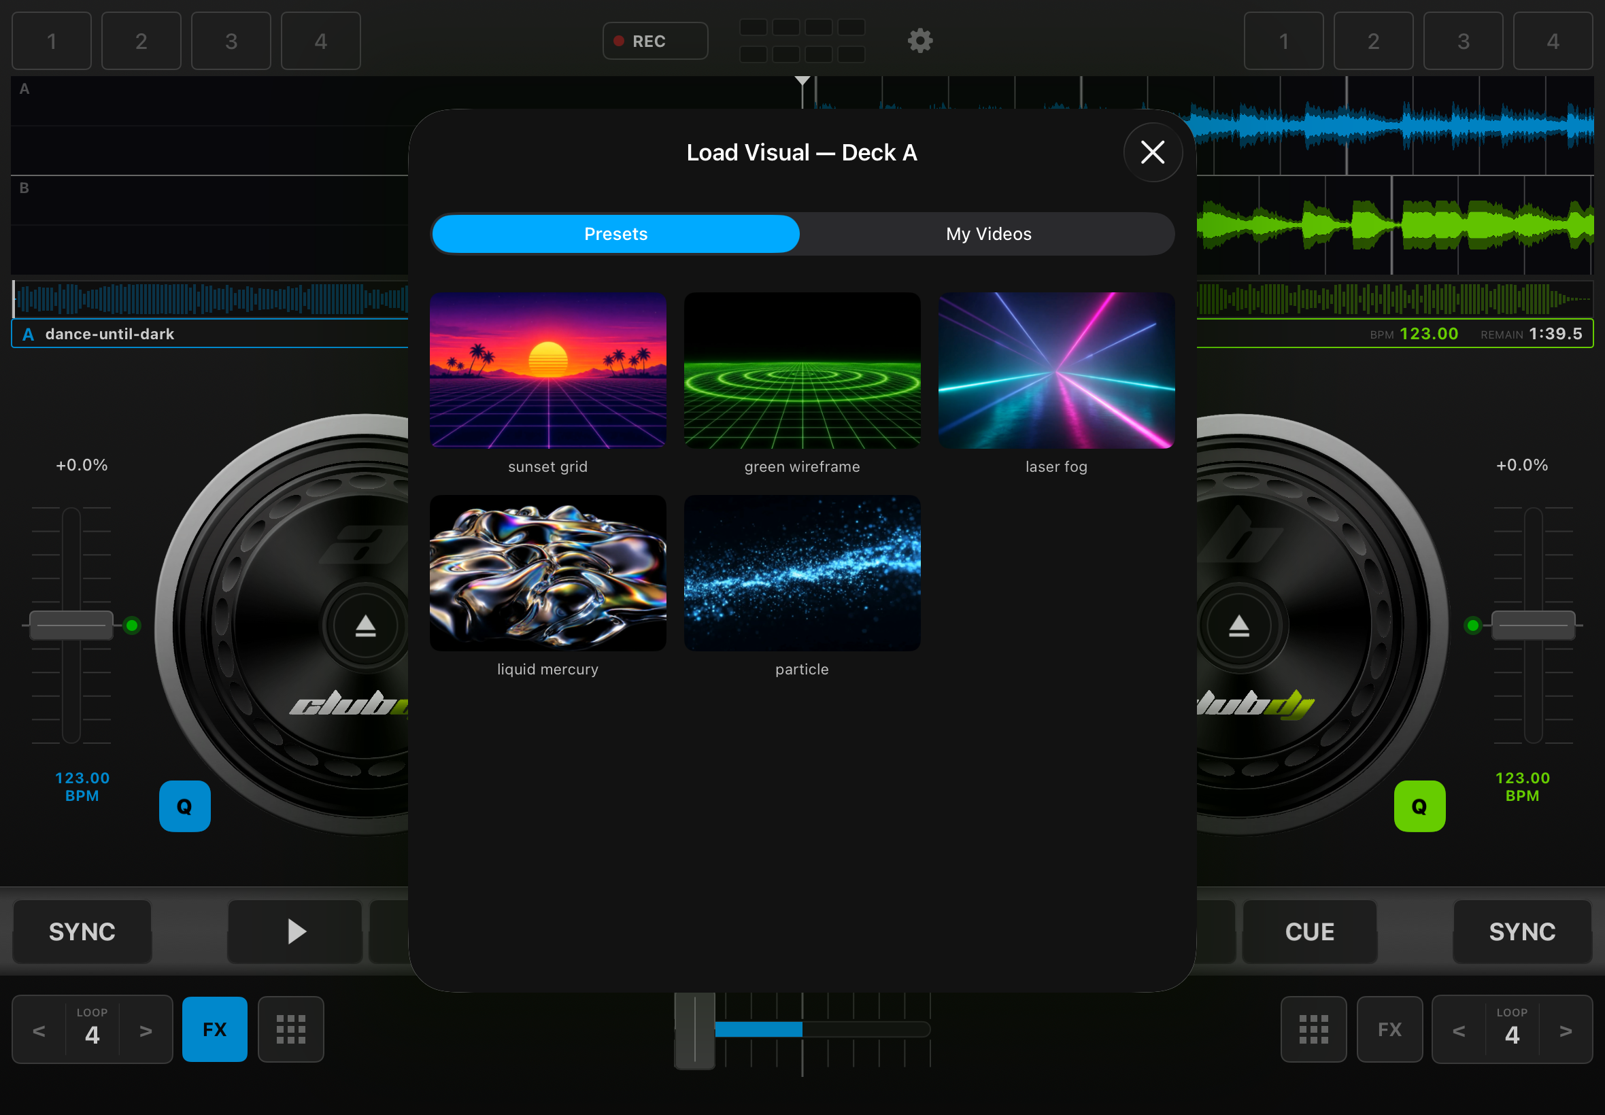1605x1115 pixels.
Task: Trigger left deck hot cue 2
Action: (141, 41)
